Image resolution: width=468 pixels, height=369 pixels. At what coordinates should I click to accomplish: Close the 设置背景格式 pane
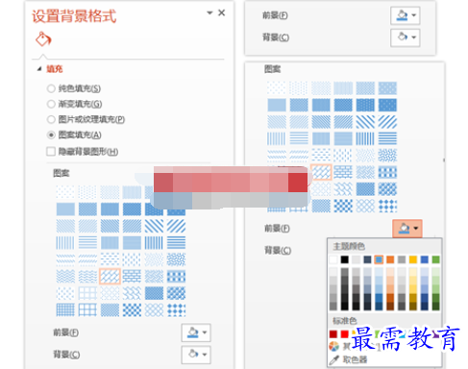click(221, 12)
